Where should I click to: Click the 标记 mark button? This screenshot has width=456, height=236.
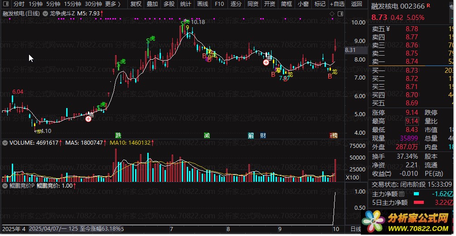pyautogui.click(x=320, y=4)
